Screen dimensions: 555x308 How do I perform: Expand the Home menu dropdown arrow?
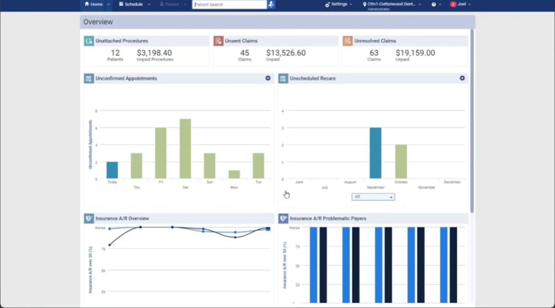coord(109,4)
